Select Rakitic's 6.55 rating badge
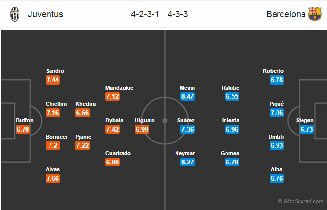327x210 pixels. [x=232, y=96]
